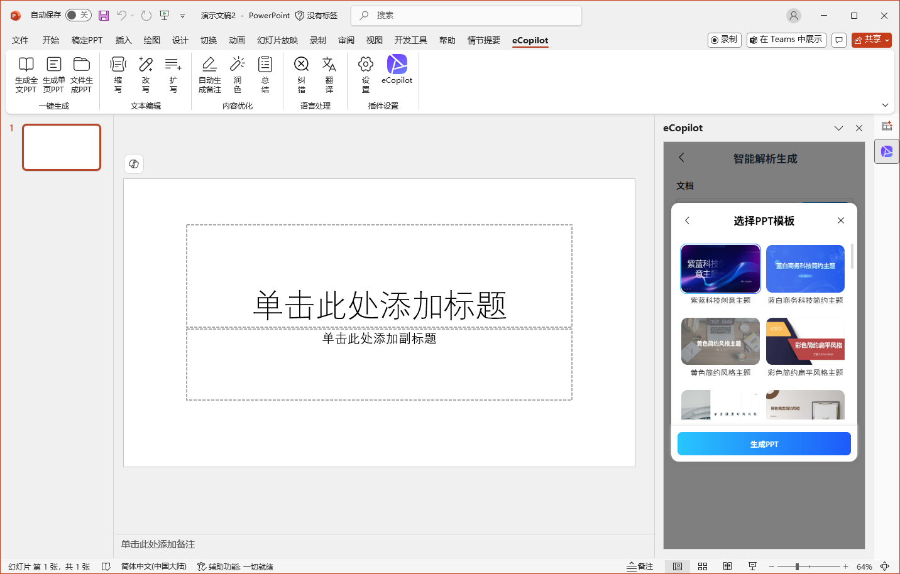Collapse the ribbon with the chevron

pos(885,106)
